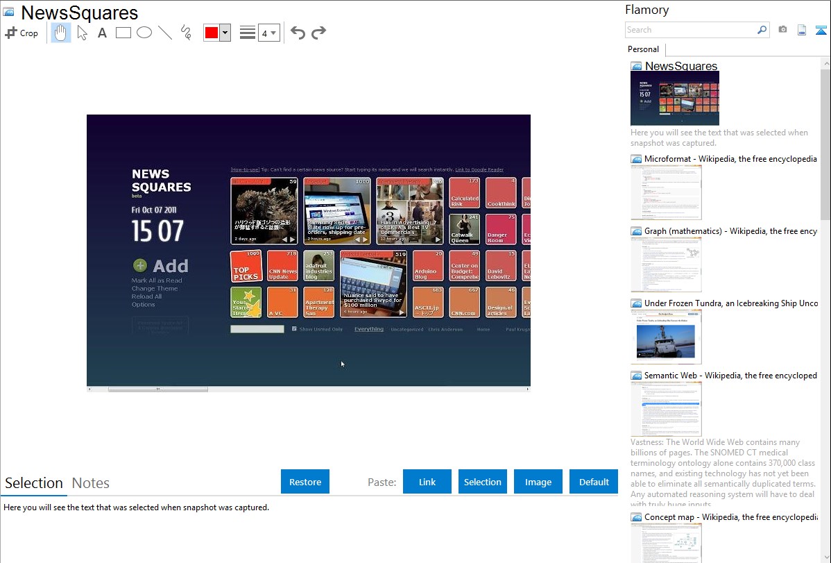The width and height of the screenshot is (831, 563).
Task: Activate the hand pan tool
Action: (60, 33)
